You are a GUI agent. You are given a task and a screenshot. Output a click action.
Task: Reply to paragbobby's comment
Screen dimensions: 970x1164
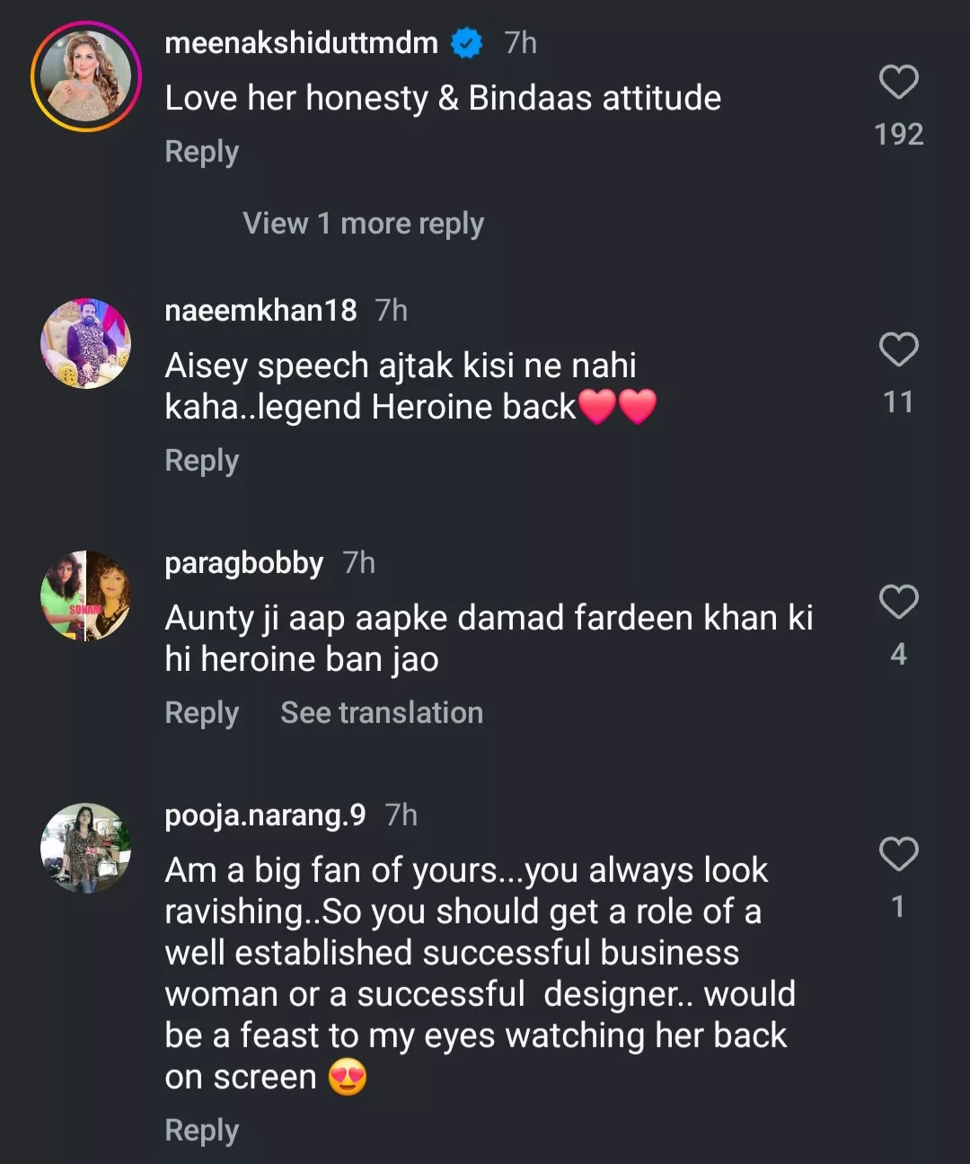pos(201,713)
